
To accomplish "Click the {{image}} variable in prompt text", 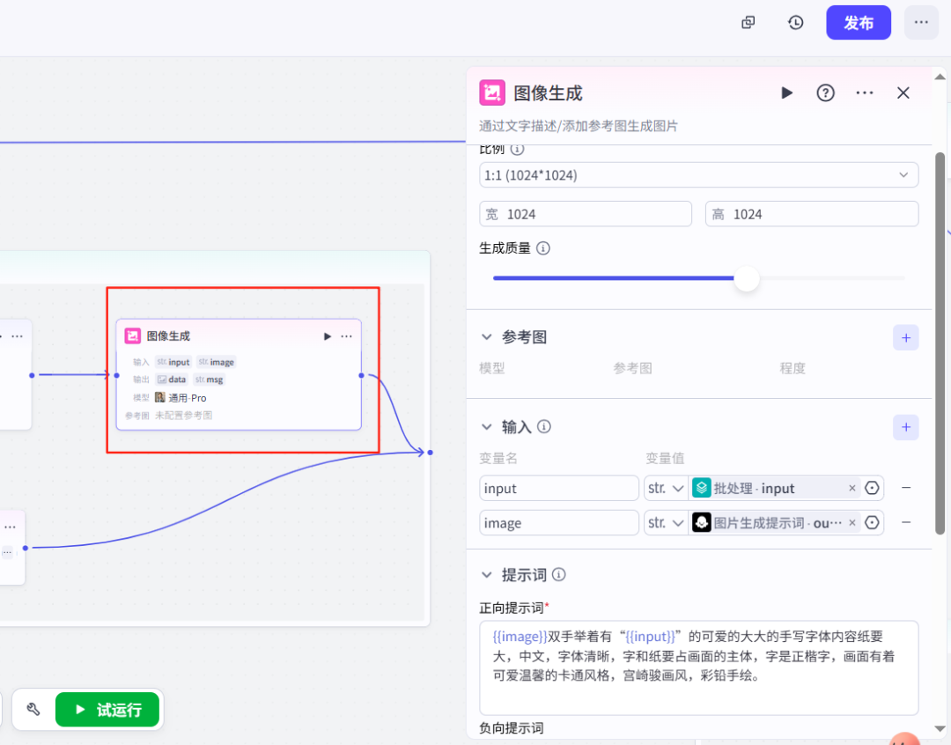I will [520, 637].
